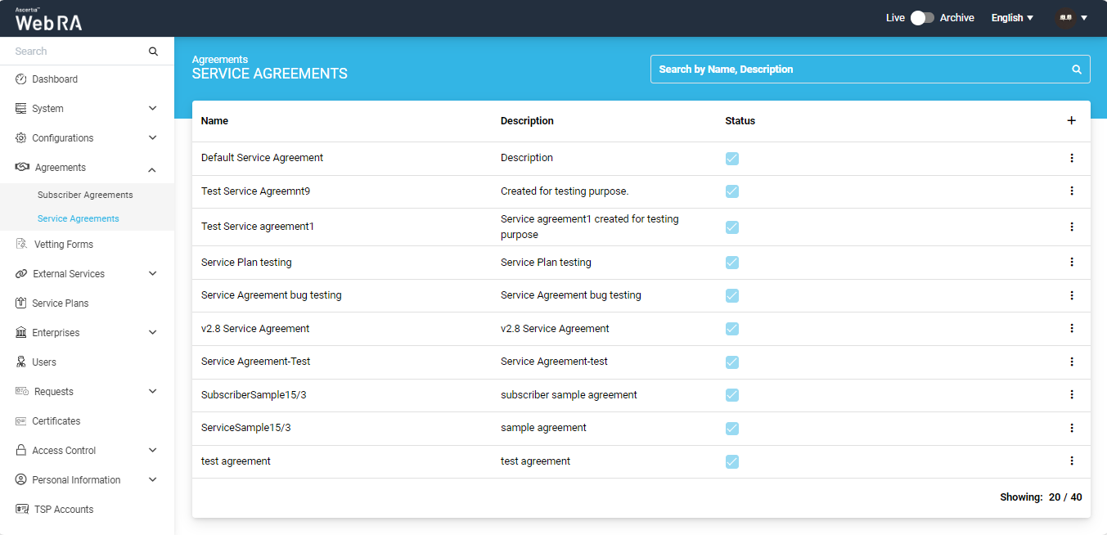Open the English language dropdown

pos(1012,18)
